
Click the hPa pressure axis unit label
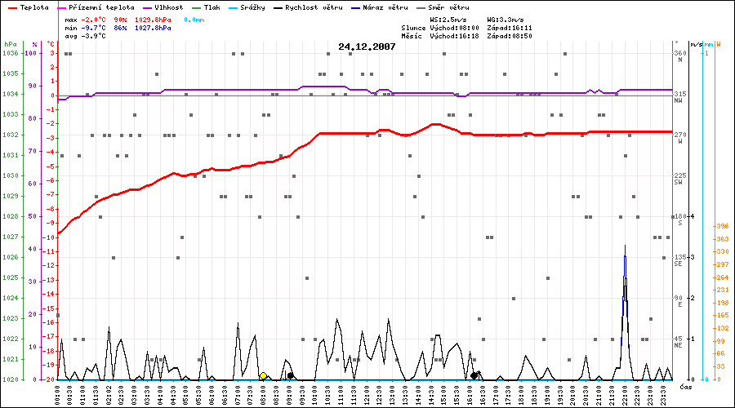click(11, 44)
